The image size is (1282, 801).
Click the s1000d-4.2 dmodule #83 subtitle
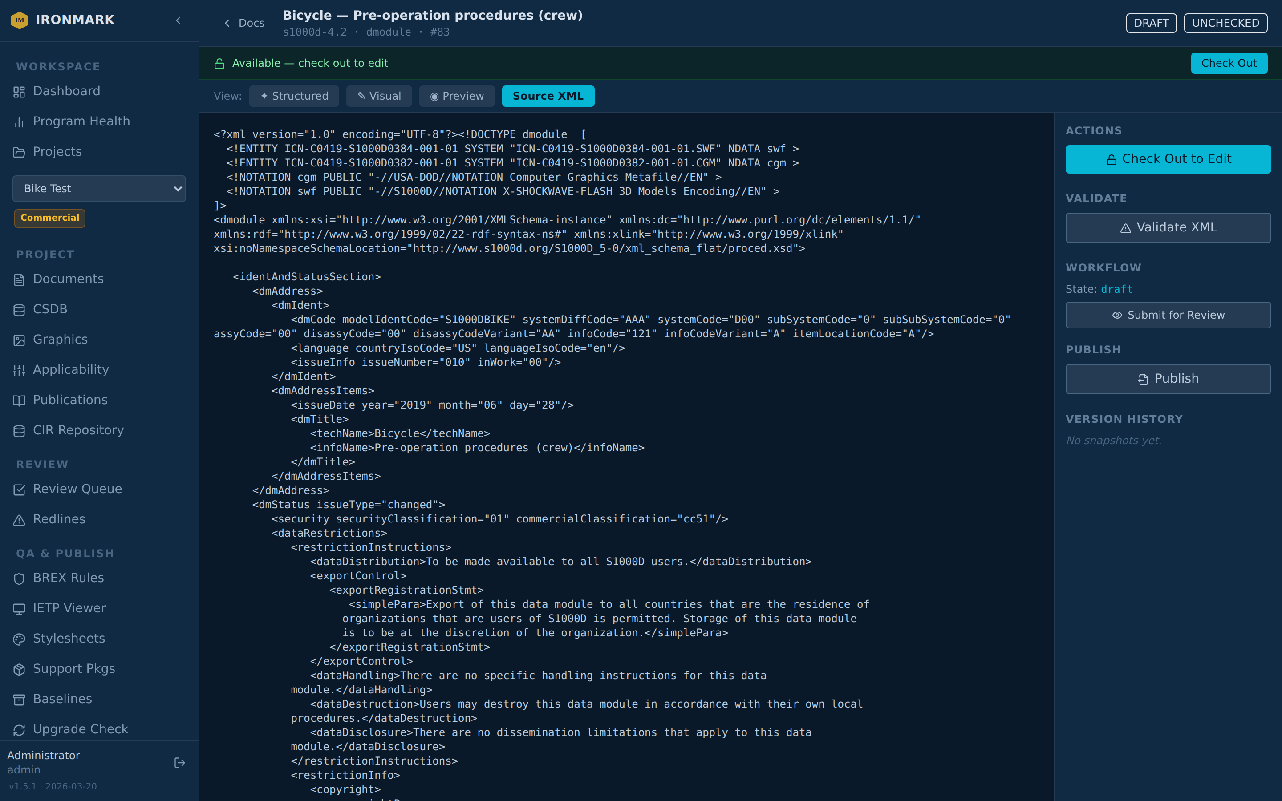[366, 32]
